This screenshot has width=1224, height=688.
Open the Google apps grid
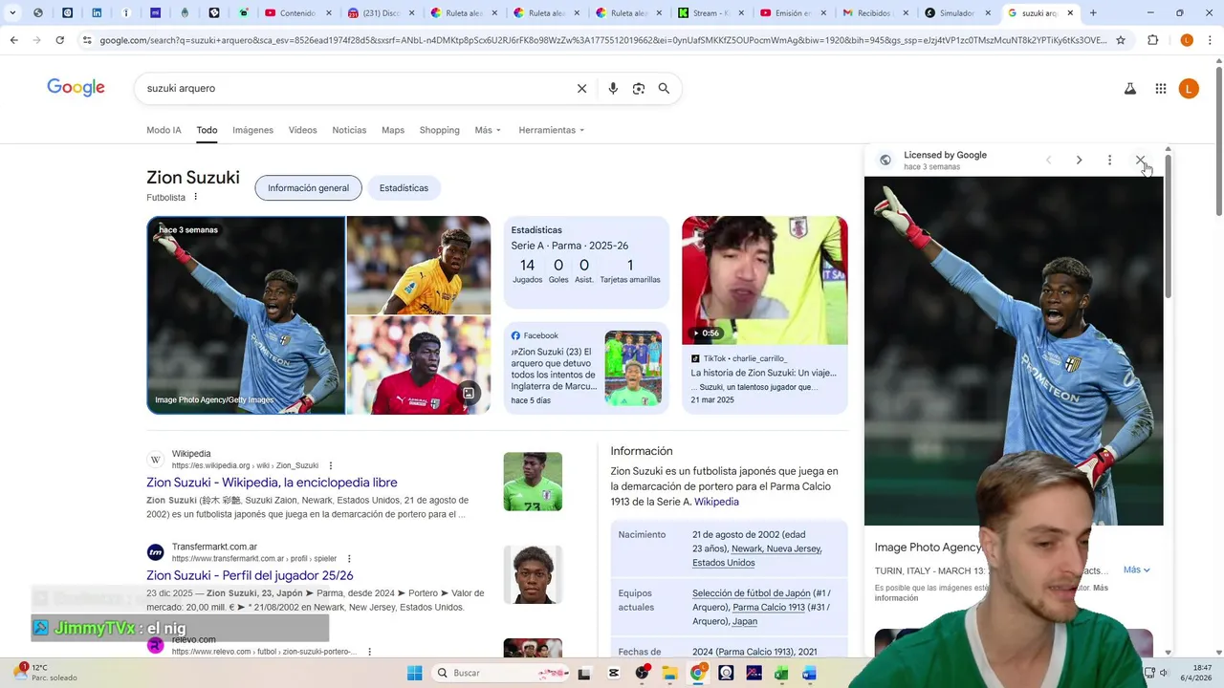coord(1160,89)
